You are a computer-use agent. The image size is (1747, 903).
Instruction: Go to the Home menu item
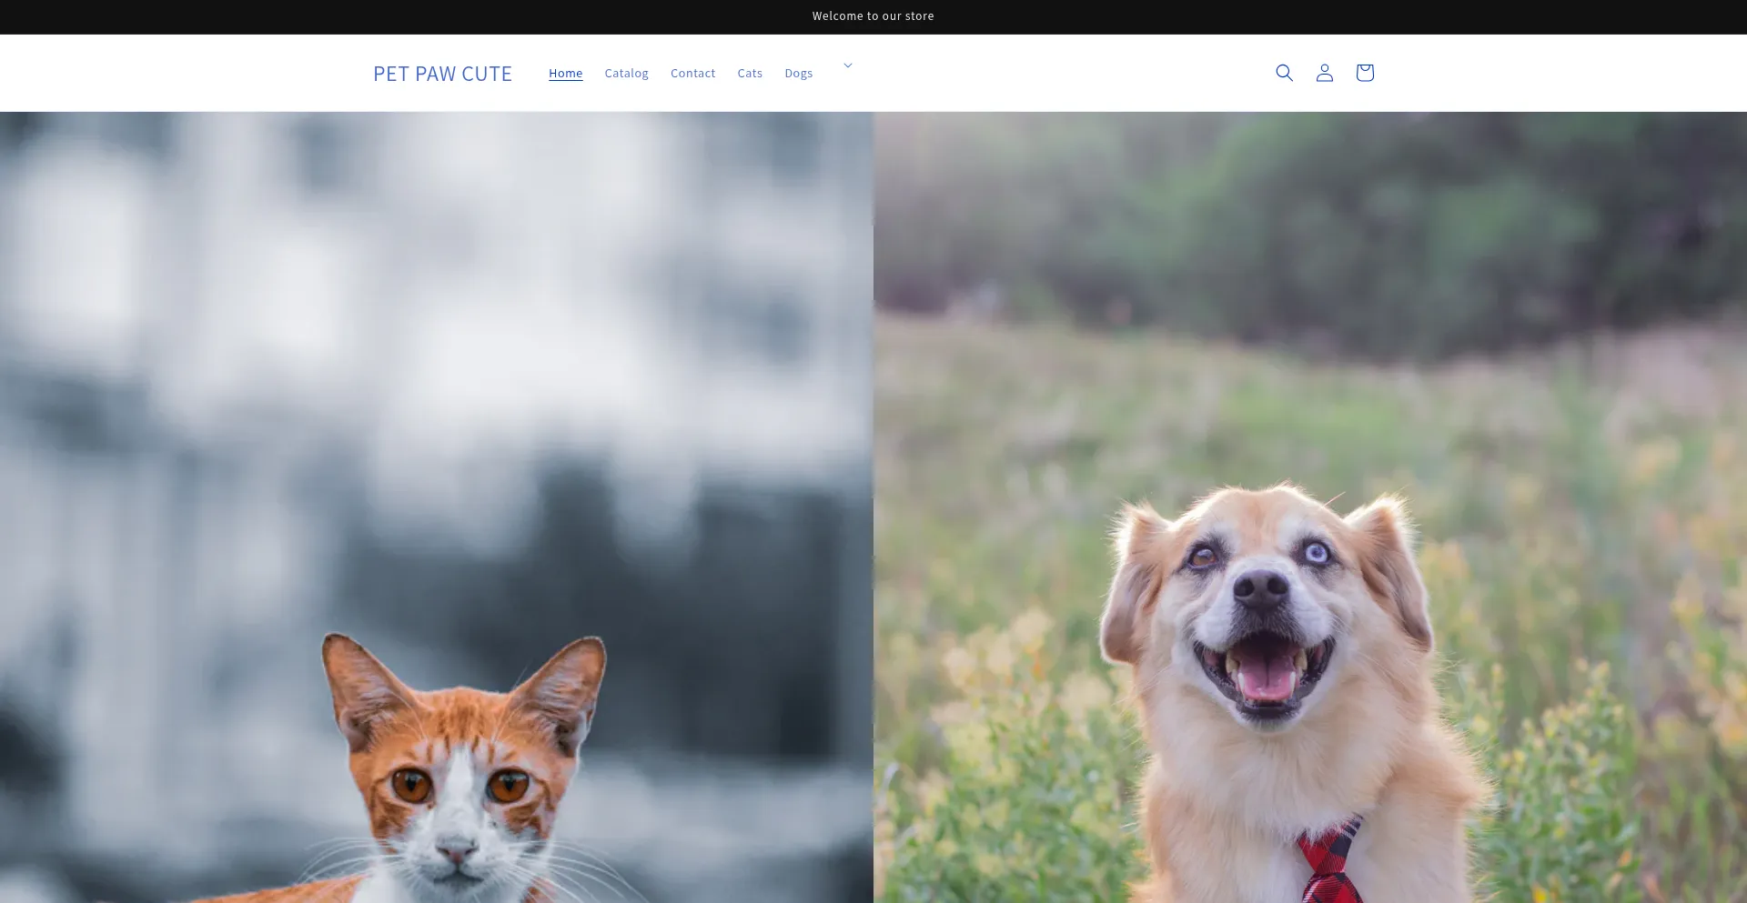565,74
